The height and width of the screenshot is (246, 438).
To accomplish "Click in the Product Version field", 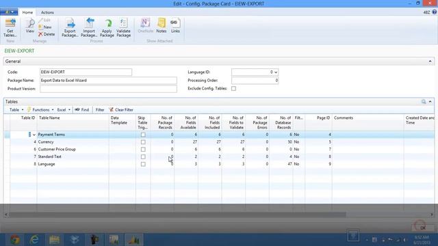I will (x=108, y=89).
